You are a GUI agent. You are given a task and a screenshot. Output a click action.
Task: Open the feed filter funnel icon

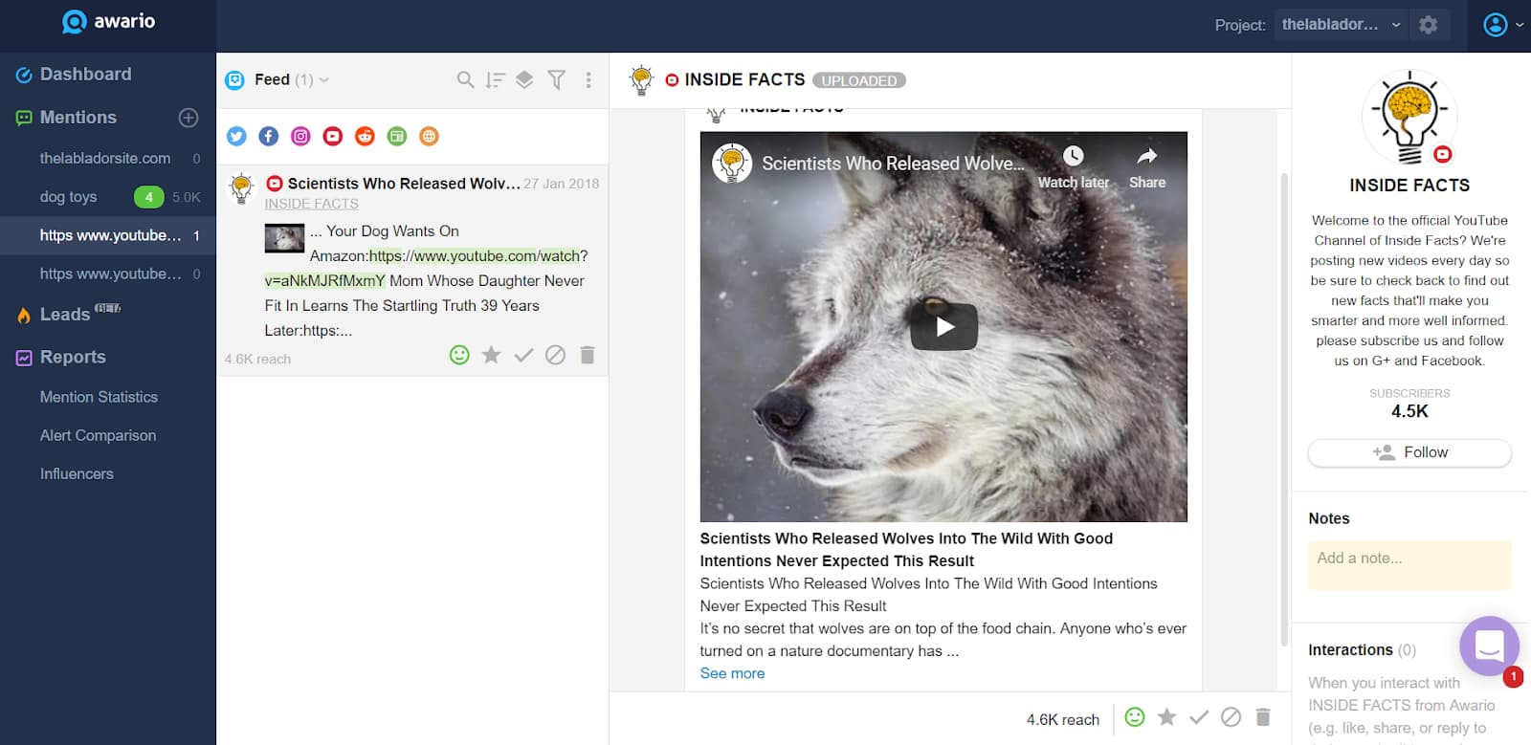coord(556,80)
